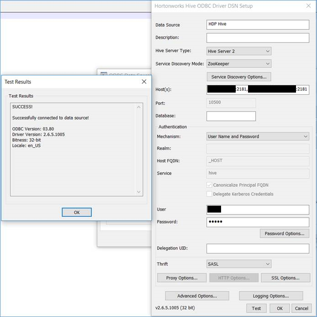The width and height of the screenshot is (317, 317).
Task: Open the Thrift transport dropdown
Action: 239,264
